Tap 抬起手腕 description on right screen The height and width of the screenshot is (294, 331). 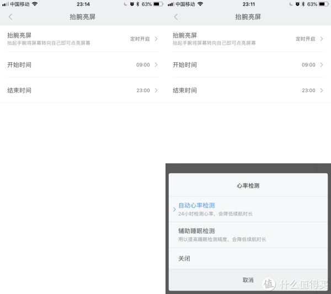click(x=214, y=43)
